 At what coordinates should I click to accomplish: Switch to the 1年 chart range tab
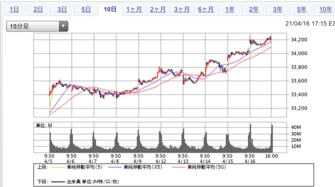(230, 9)
